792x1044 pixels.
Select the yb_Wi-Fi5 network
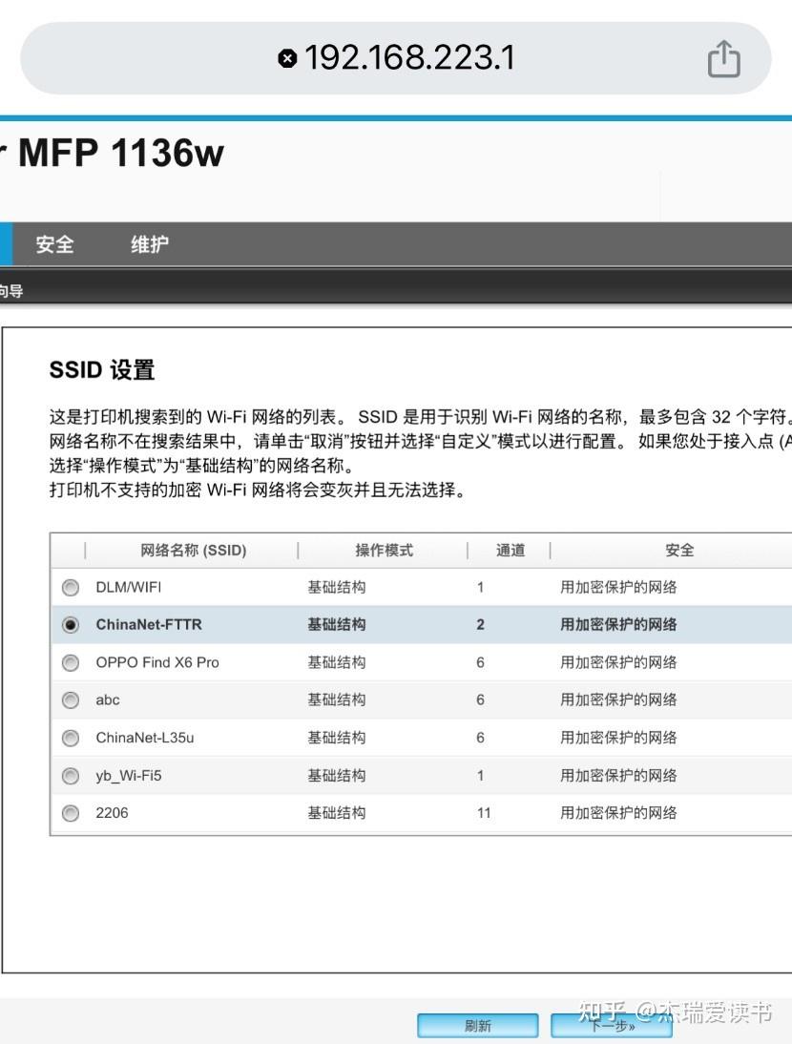(70, 775)
